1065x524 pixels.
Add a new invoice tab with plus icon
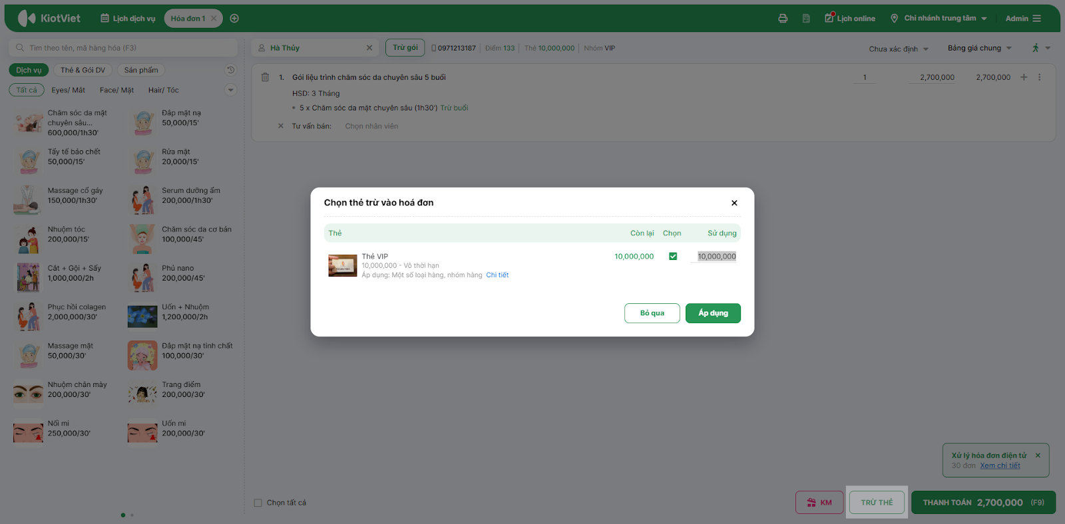tap(234, 19)
